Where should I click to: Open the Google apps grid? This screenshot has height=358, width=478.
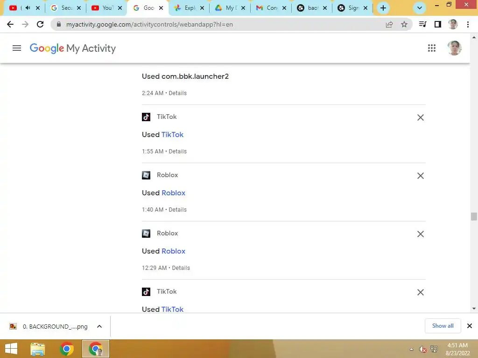click(x=431, y=48)
